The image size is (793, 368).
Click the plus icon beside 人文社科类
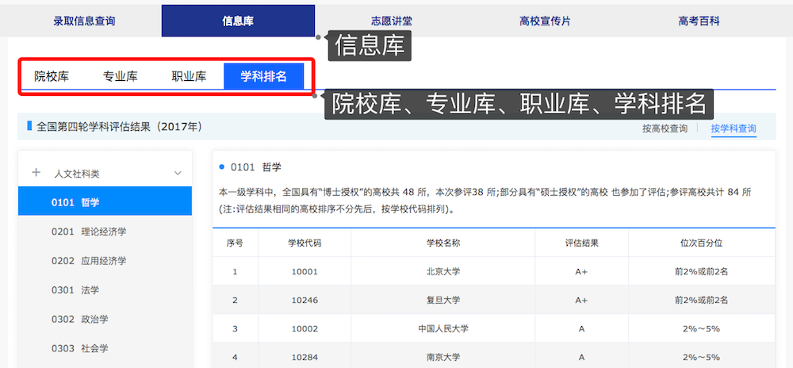point(36,173)
